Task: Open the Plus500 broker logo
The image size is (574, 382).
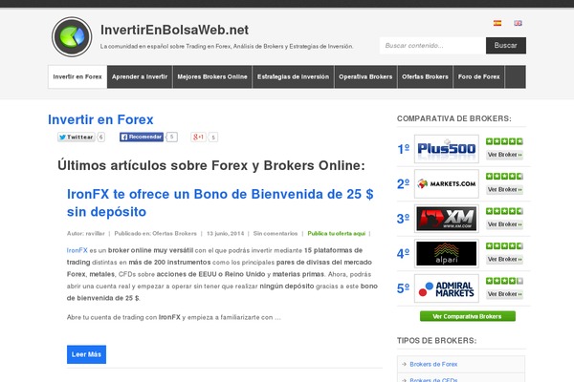Action: click(447, 149)
